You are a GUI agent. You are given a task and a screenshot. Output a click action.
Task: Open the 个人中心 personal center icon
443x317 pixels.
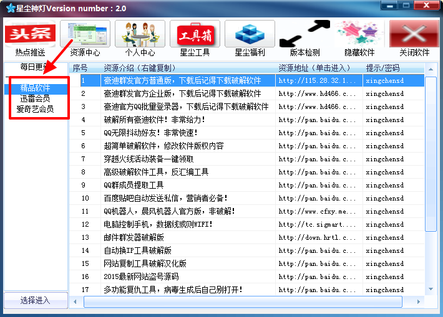(140, 34)
